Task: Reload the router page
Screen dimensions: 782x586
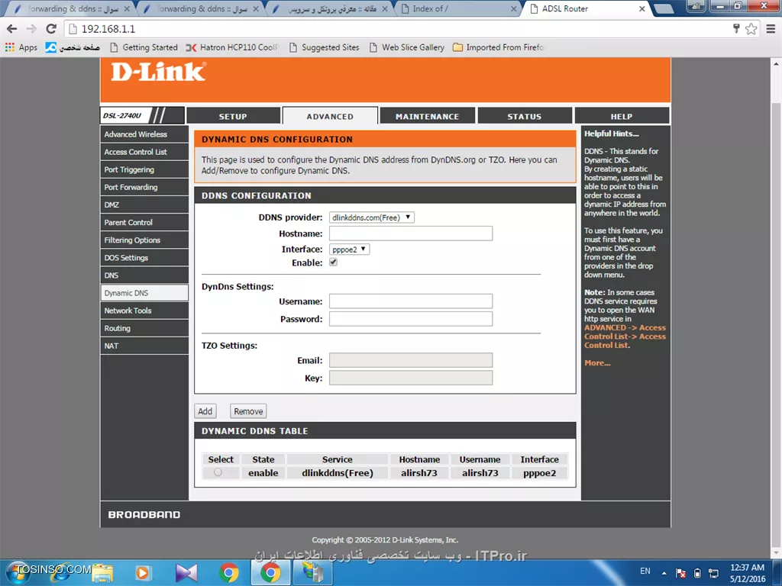Action: pos(51,29)
